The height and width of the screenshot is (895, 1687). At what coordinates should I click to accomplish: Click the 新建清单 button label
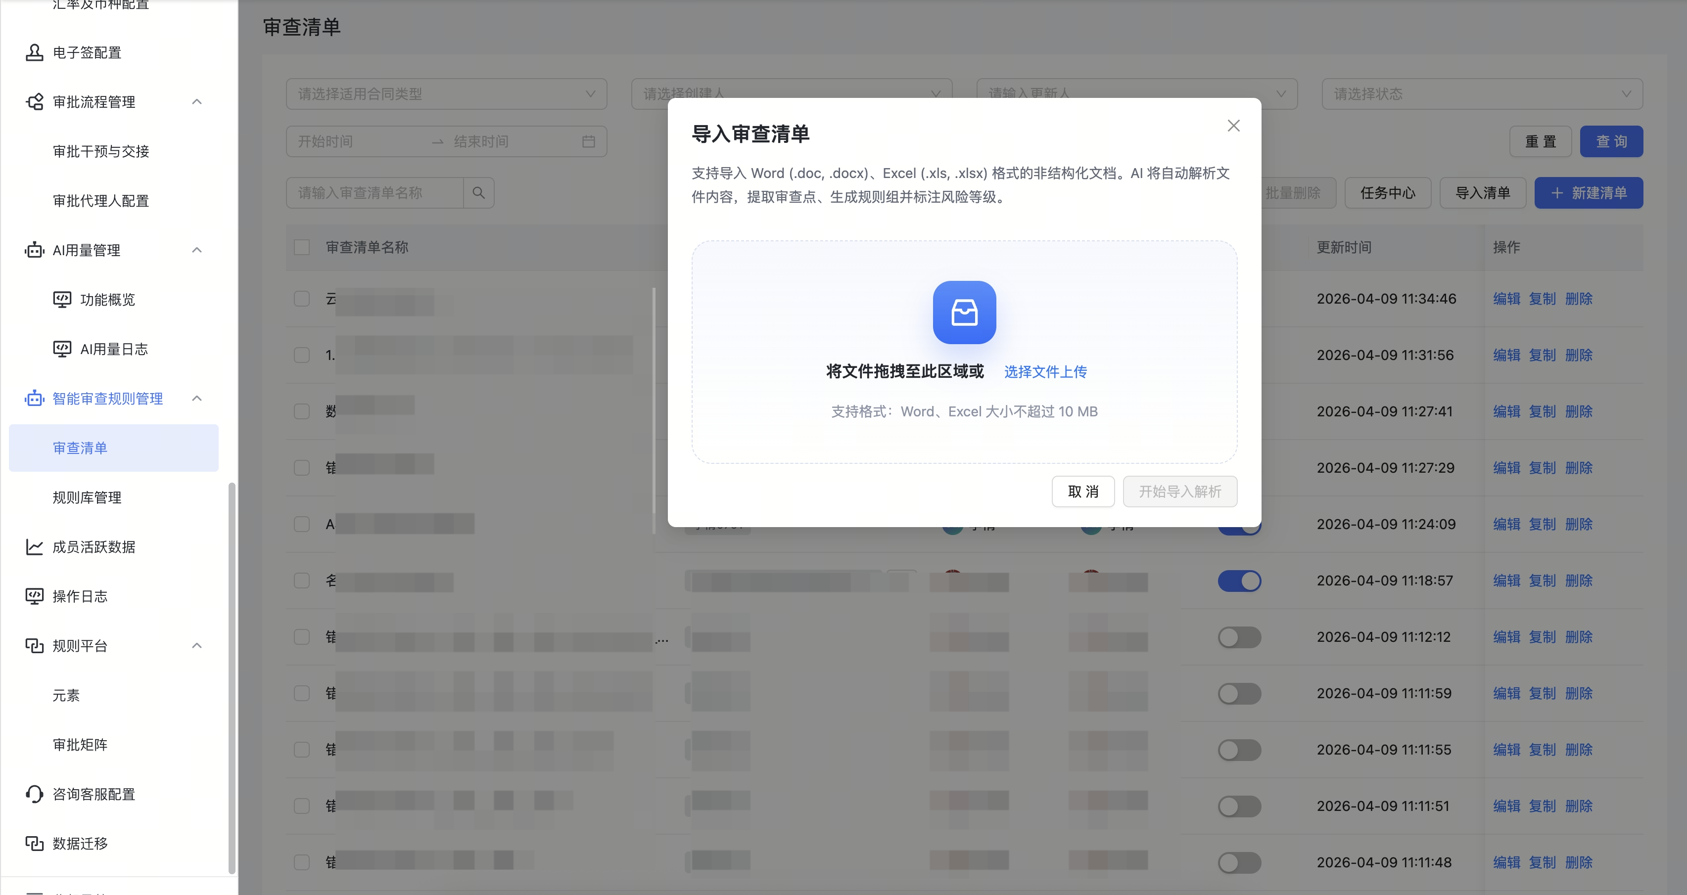pyautogui.click(x=1599, y=193)
